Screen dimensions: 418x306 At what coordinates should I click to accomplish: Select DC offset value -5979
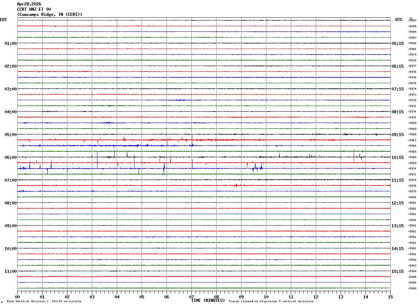412,55
